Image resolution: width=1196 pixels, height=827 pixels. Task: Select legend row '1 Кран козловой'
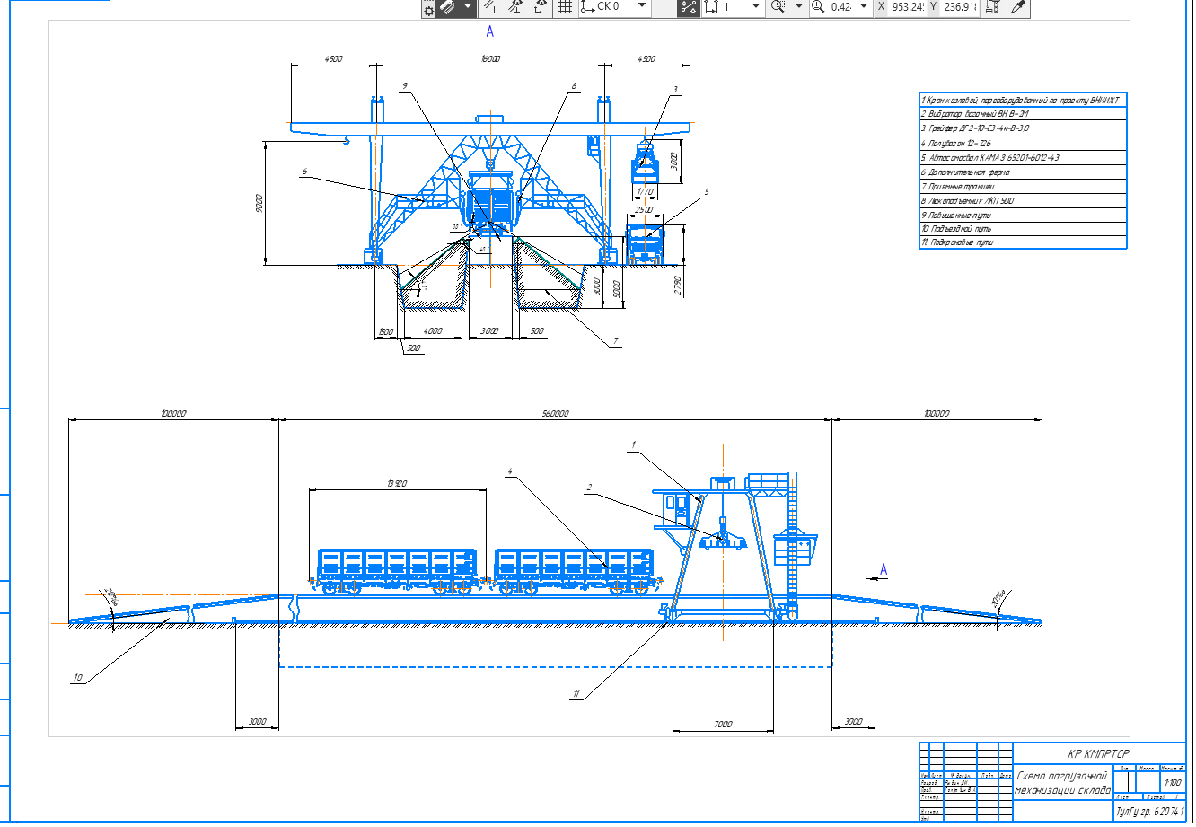click(x=1023, y=101)
